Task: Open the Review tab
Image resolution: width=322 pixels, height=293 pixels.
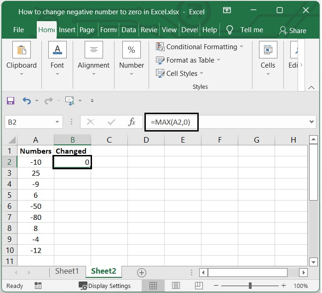Action: tap(149, 30)
